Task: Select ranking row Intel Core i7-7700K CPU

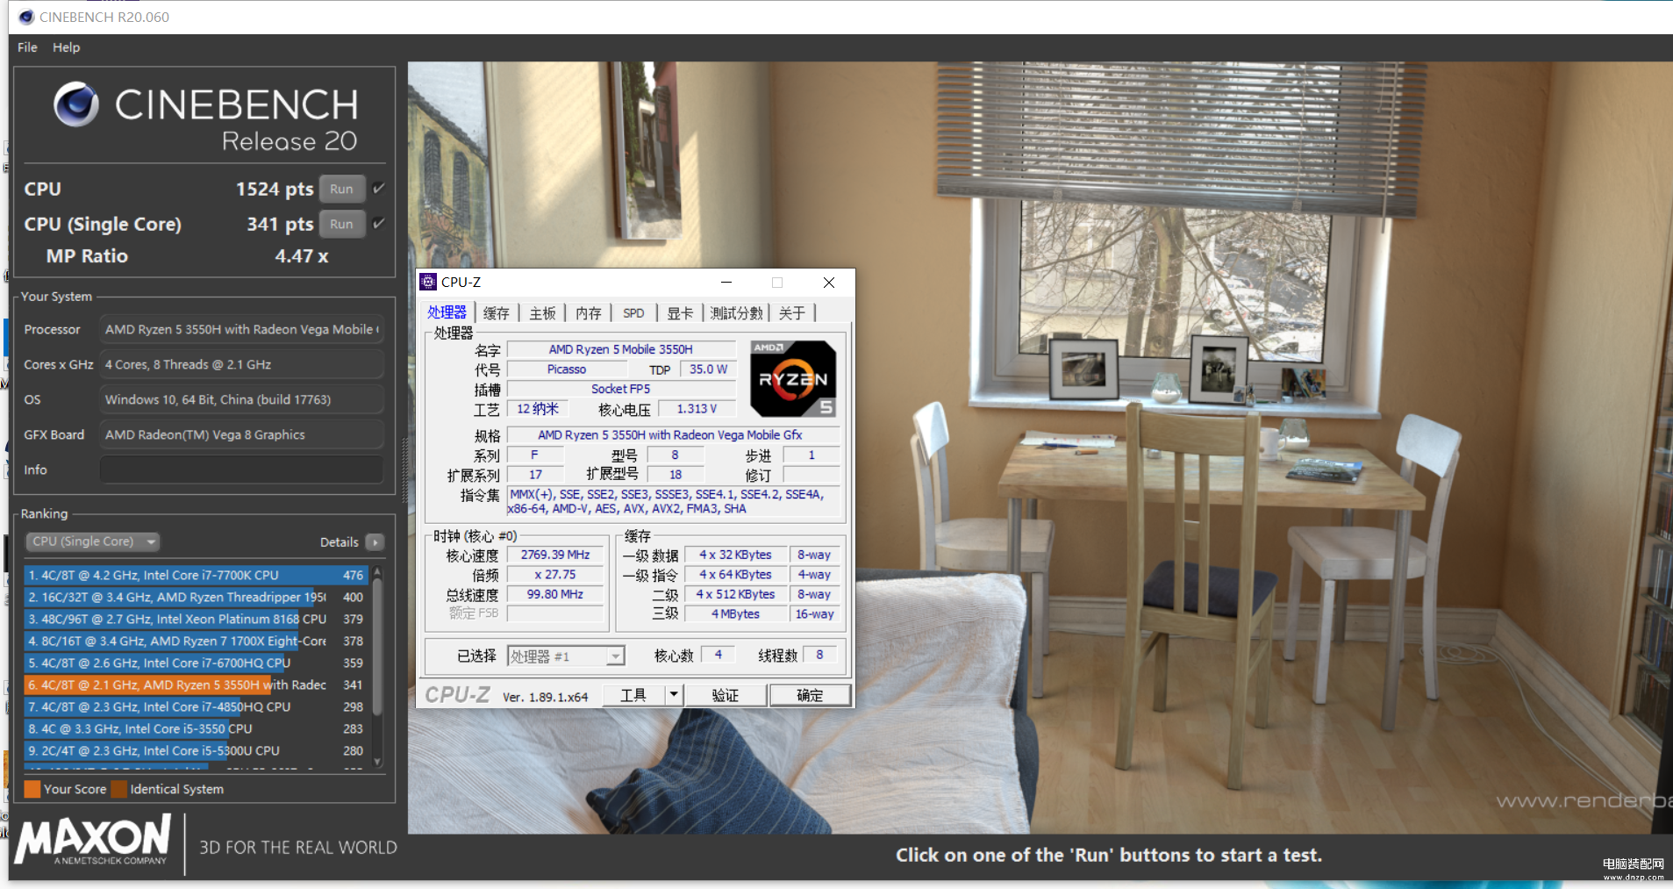Action: pyautogui.click(x=196, y=575)
